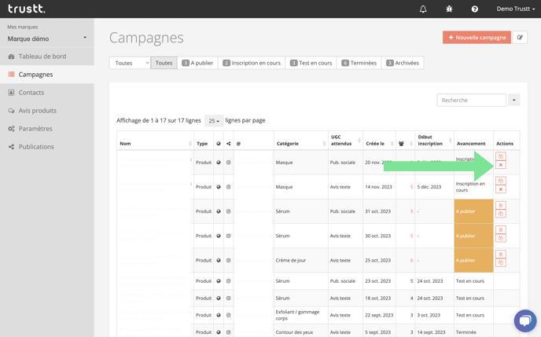
Task: Cancel the 14 nov. 2023 Masque campaign
Action: click(x=501, y=190)
